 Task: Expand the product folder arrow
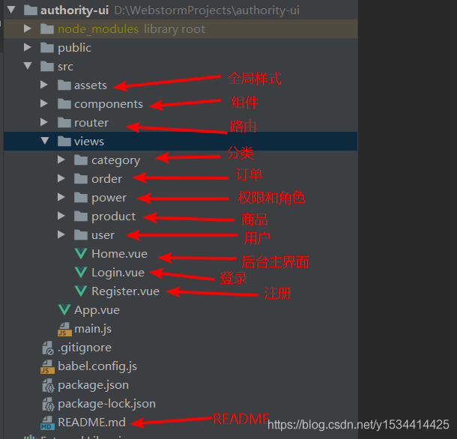pyautogui.click(x=61, y=216)
